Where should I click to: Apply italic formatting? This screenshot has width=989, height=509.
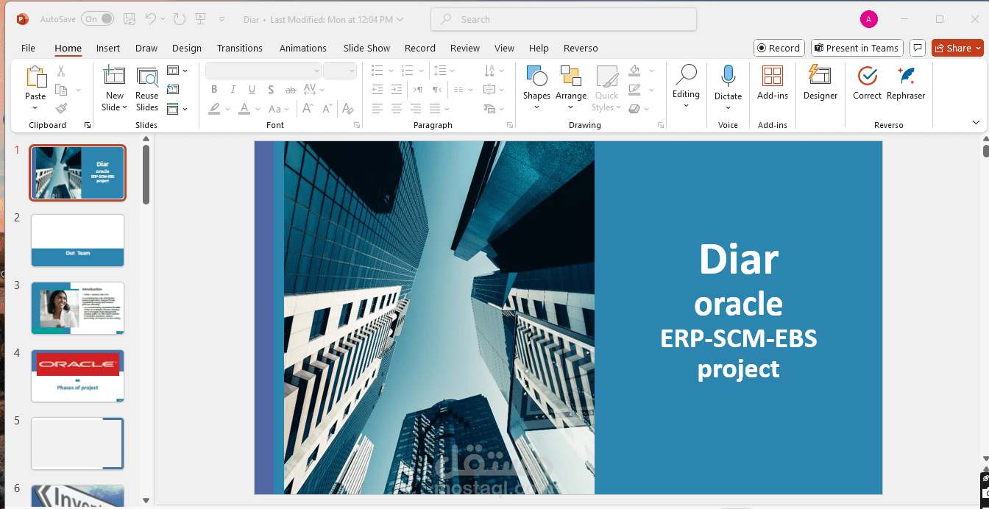click(x=233, y=89)
